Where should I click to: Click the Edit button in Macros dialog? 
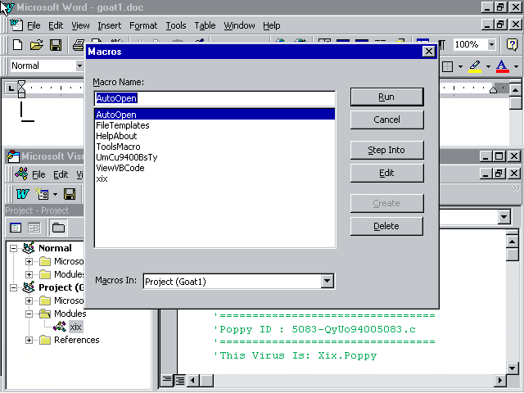point(386,173)
